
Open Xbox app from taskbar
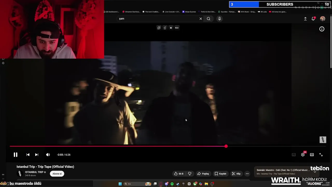tap(195, 184)
